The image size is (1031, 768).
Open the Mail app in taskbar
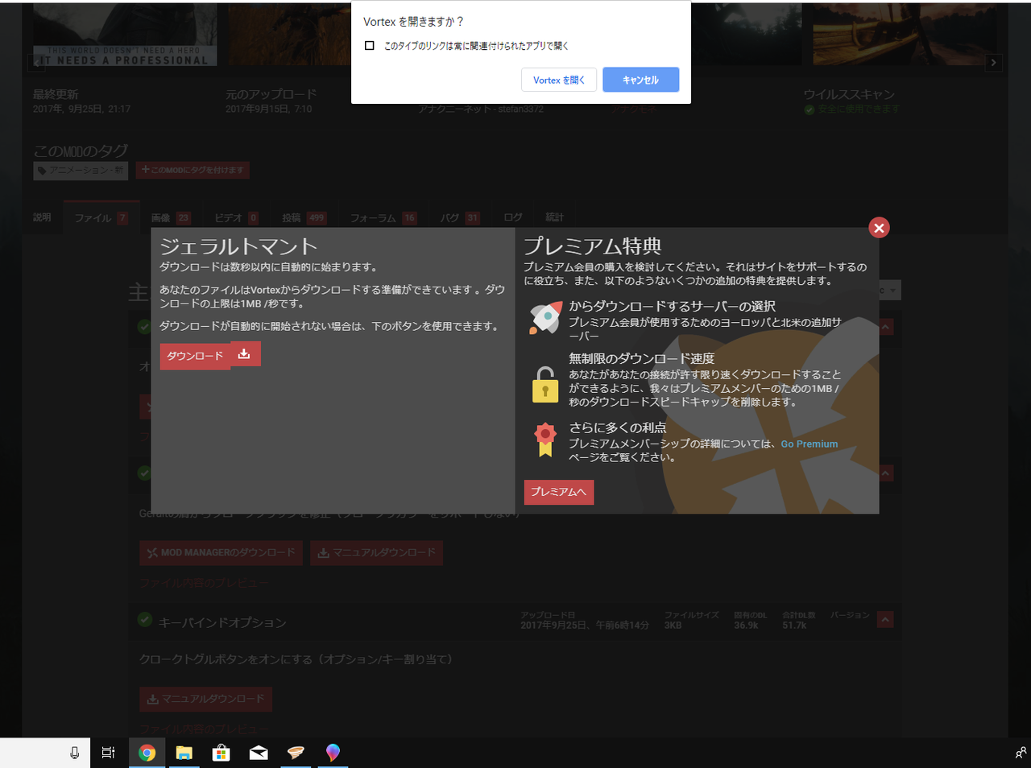point(259,753)
